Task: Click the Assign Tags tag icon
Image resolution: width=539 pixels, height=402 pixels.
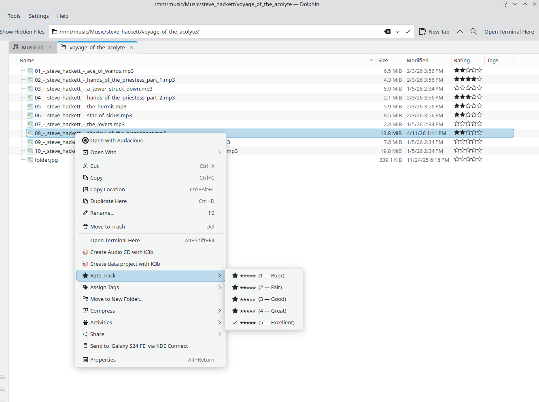Action: (85, 287)
